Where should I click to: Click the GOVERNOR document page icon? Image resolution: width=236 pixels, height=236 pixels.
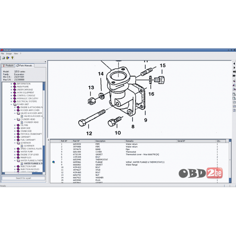pos(22,146)
